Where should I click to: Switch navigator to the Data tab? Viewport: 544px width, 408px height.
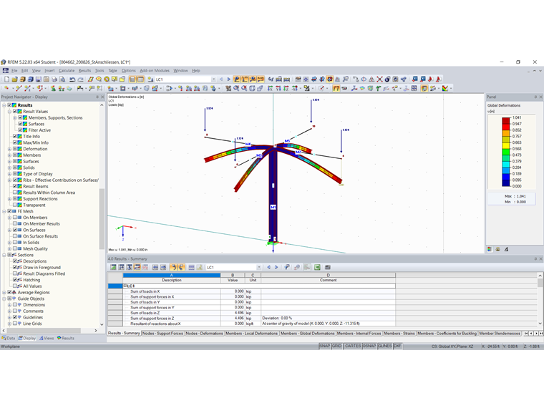click(9, 339)
